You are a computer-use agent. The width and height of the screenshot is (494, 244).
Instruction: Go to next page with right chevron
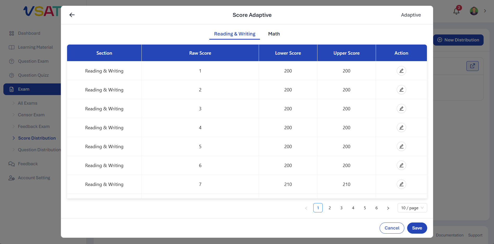point(388,208)
